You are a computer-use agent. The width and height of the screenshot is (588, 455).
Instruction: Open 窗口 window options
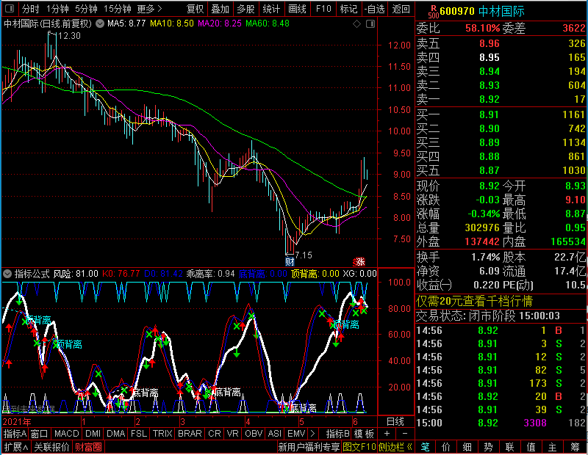click(x=40, y=434)
